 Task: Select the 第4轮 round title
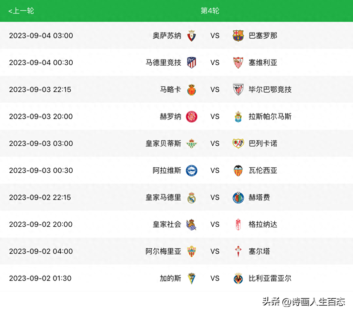click(210, 10)
